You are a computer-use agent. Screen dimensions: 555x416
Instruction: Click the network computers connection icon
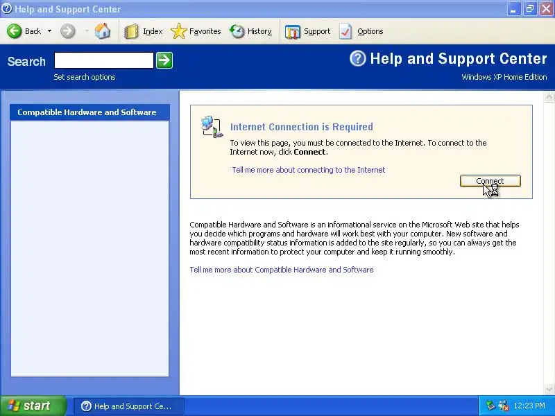[212, 126]
